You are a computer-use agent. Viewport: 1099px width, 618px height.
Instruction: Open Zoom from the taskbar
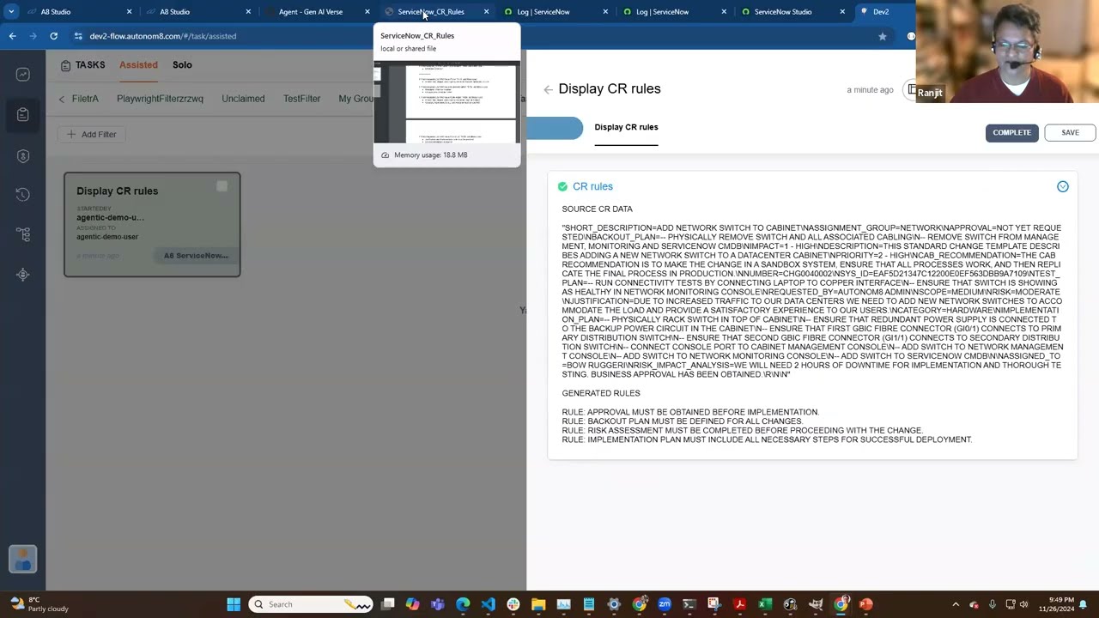pos(664,604)
